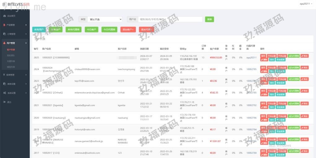Image resolution: width=316 pixels, height=158 pixels.
Task: Click the trash 删除 button for user 2824
Action: coord(264,71)
